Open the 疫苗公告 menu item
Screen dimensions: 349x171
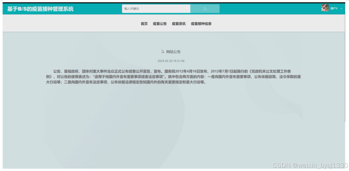point(160,24)
